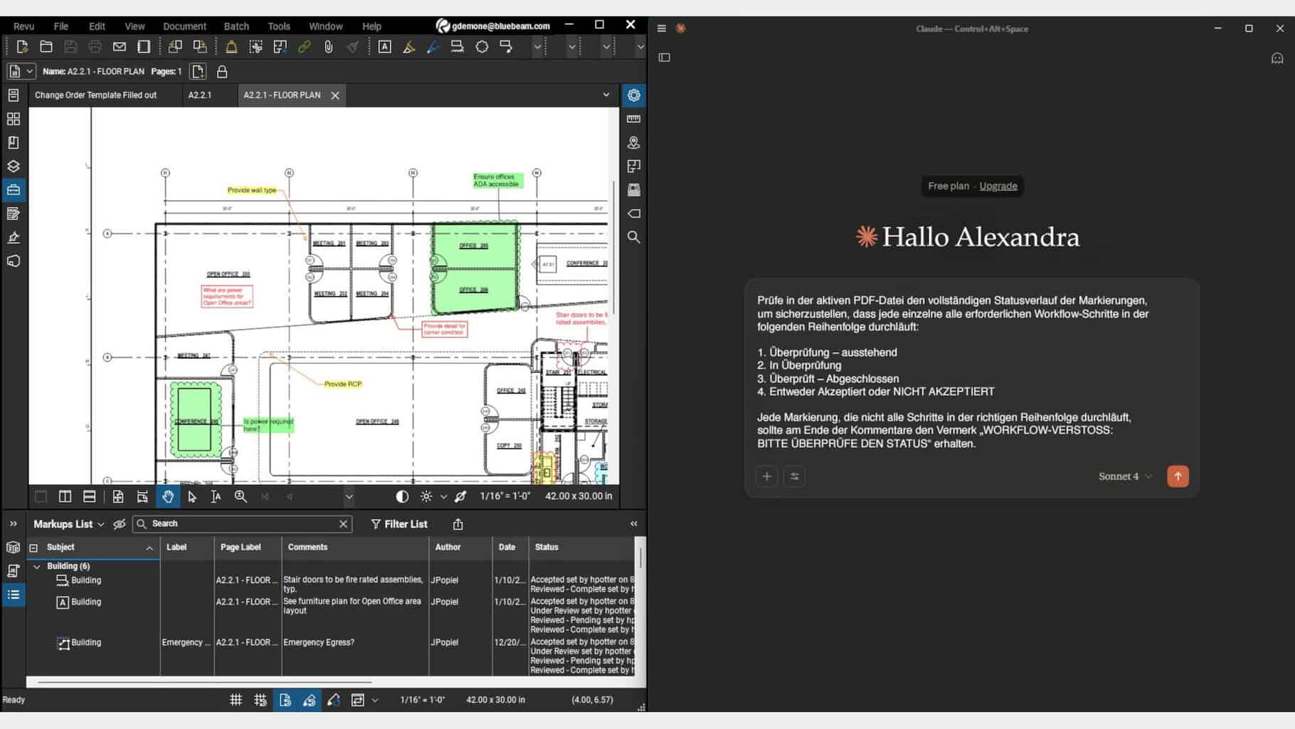This screenshot has height=729, width=1295.
Task: Open the Batch menu
Action: (236, 26)
